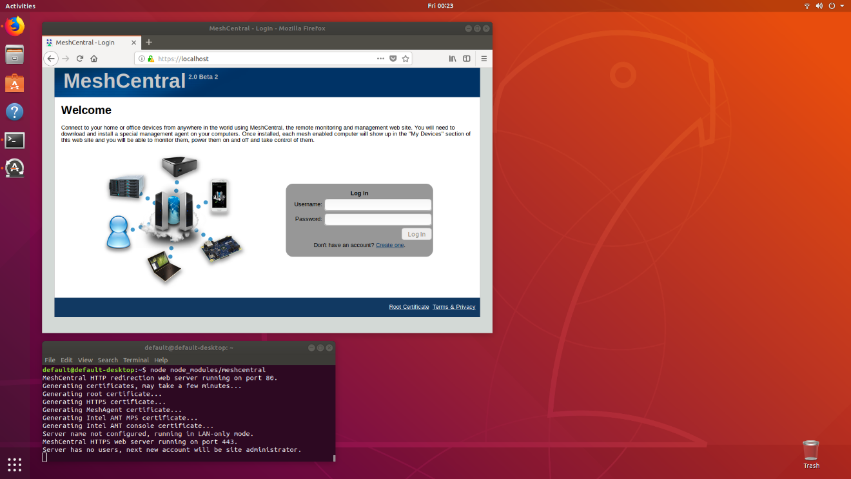This screenshot has height=479, width=851.
Task: Close the MeshCentral - Login tab
Action: [134, 43]
